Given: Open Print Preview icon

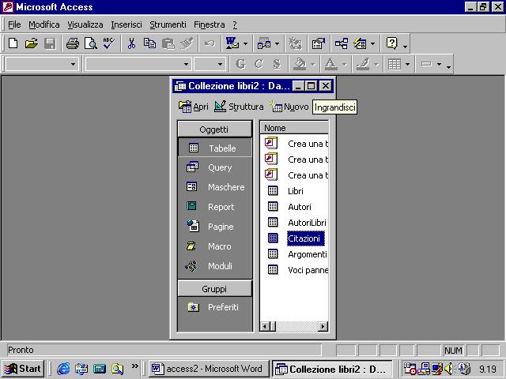Looking at the screenshot, I should [91, 43].
